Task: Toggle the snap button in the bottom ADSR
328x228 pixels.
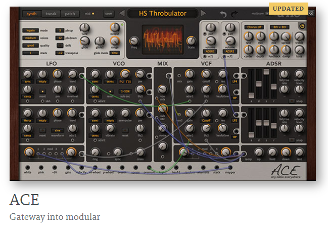Action: (292, 140)
